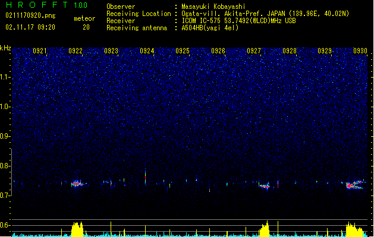Click the tall vertical echo spike under 0924

(145, 177)
